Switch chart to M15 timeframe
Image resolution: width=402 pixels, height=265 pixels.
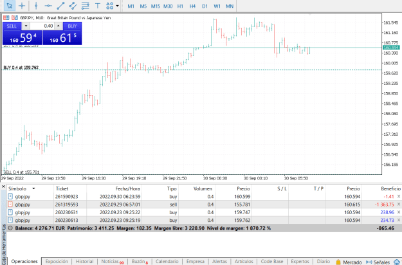coord(156,6)
